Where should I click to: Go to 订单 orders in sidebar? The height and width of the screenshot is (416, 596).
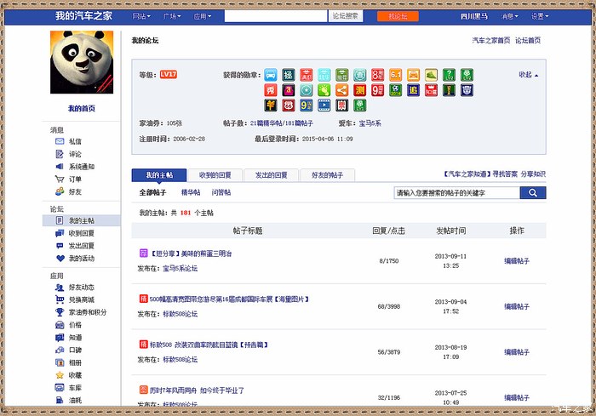[75, 180]
